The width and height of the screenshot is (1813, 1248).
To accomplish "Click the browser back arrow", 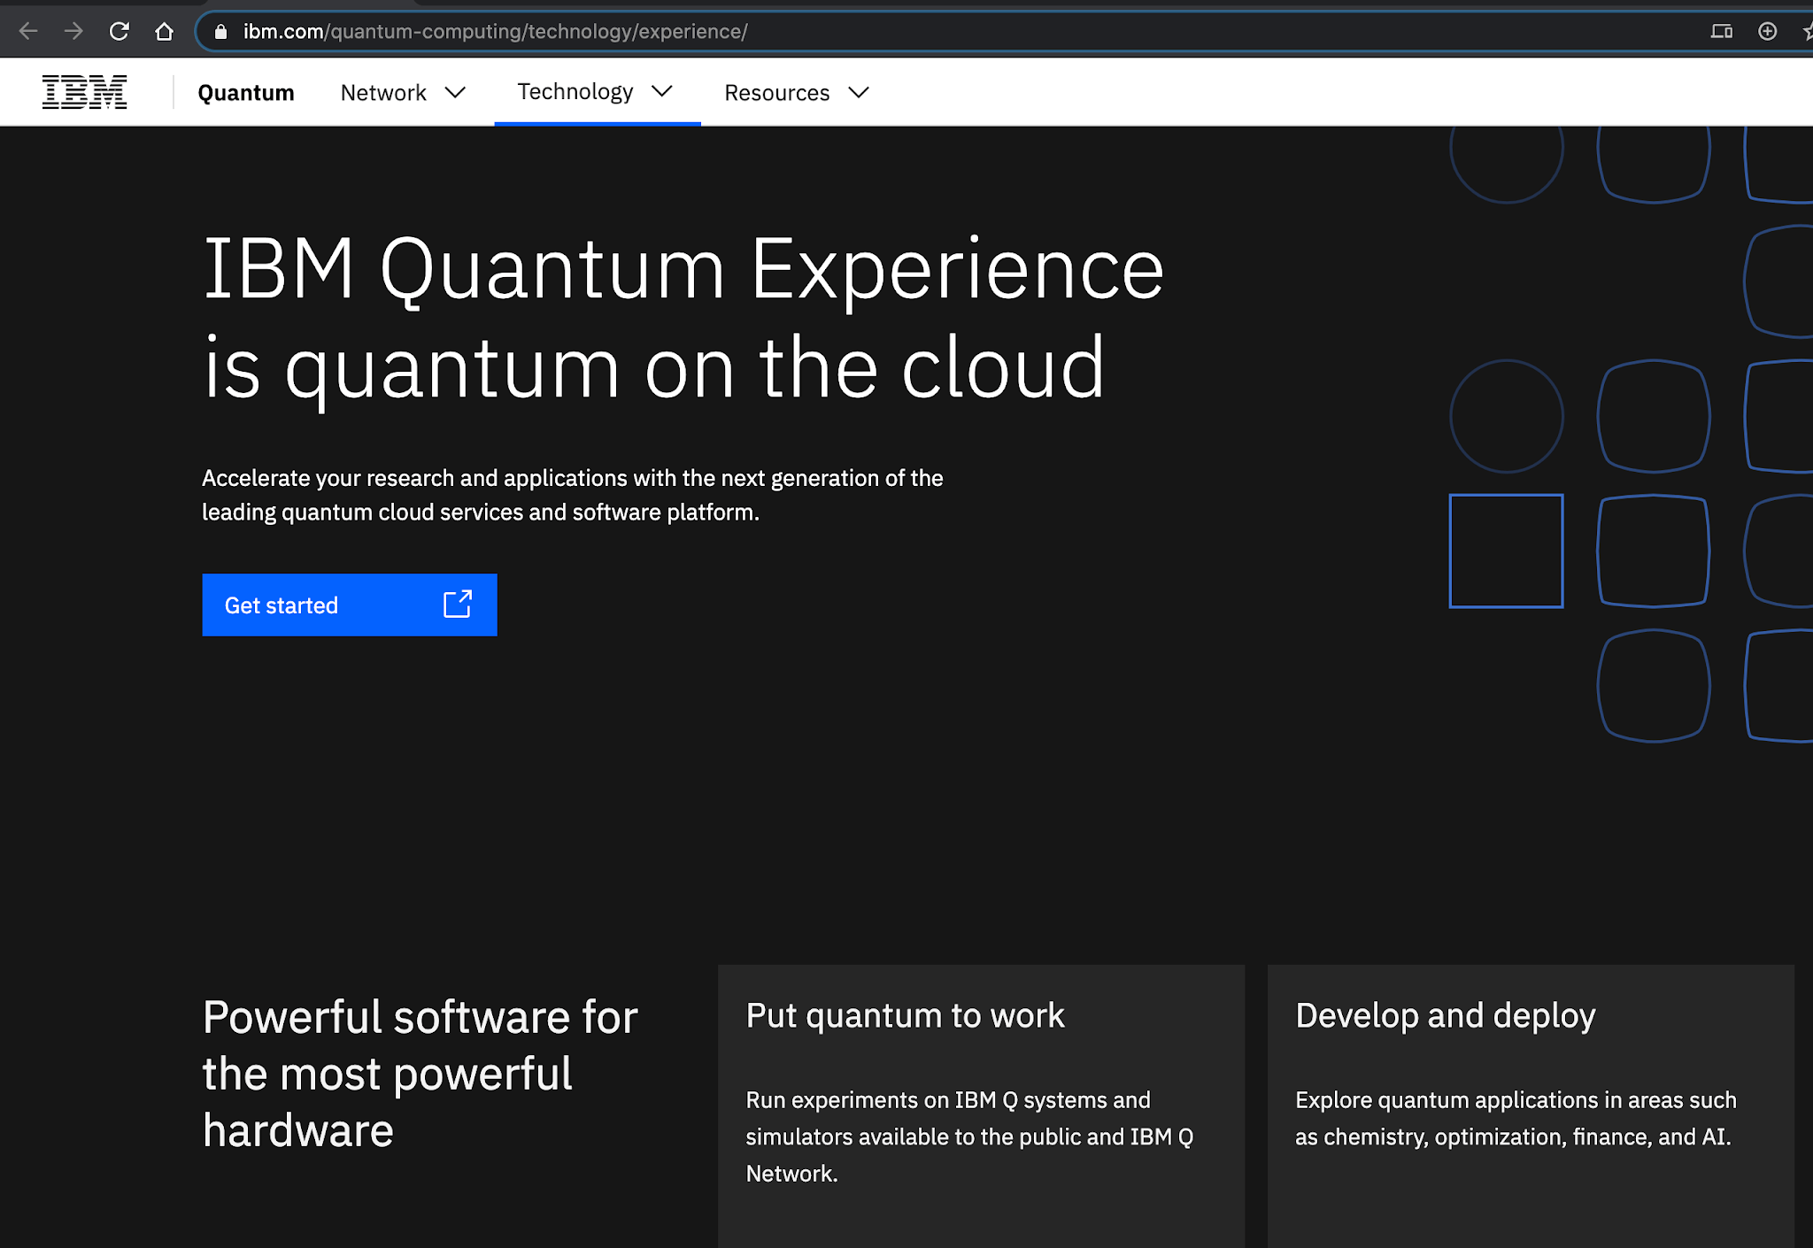I will 29,31.
